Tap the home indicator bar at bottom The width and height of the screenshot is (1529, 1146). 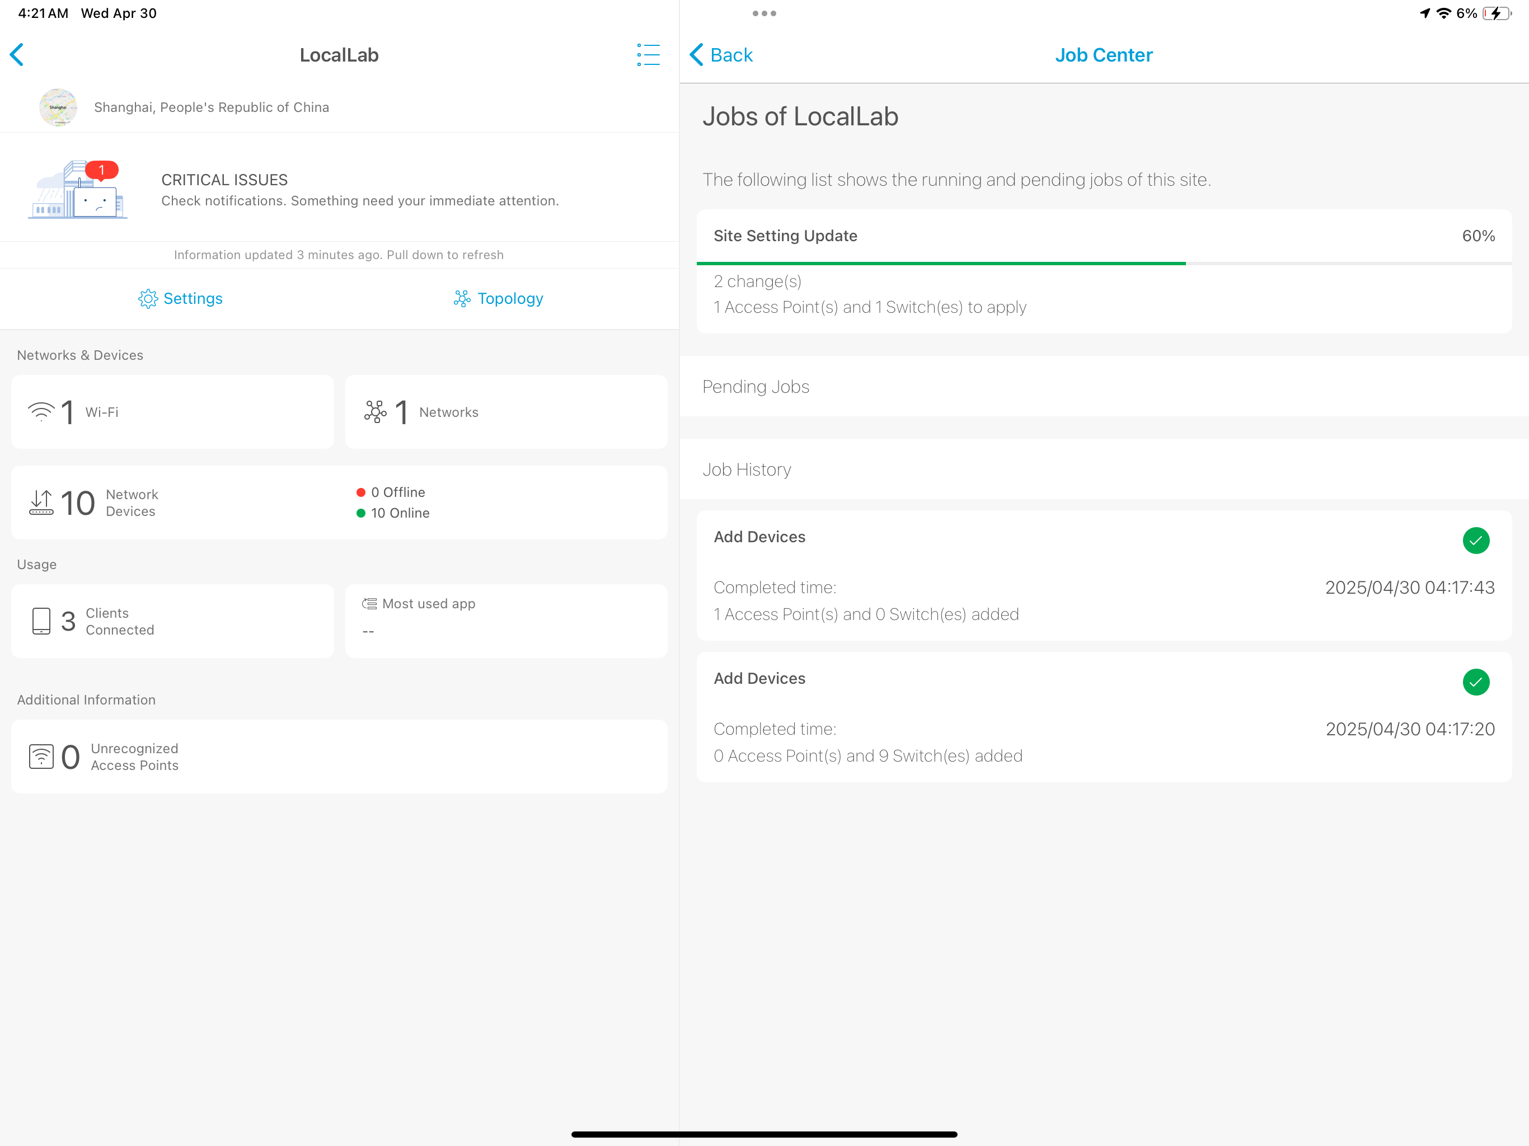click(x=764, y=1134)
